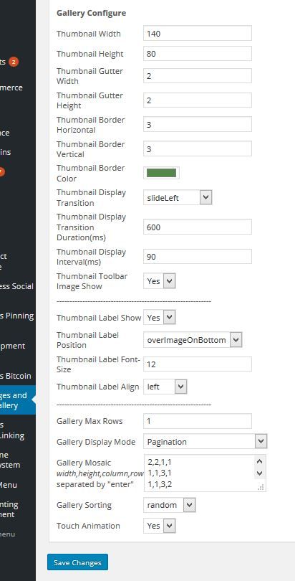Image resolution: width=295 pixels, height=581 pixels.
Task: Click the Thumbnail Label Font-Size input field
Action: click(198, 364)
